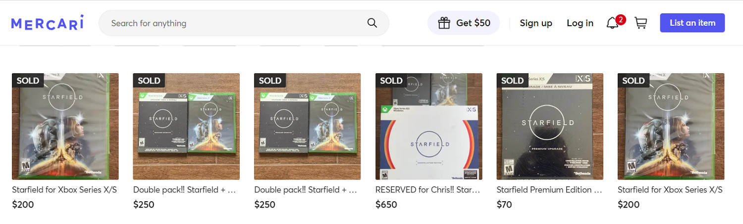Click the Sign up link
This screenshot has height=224, width=743.
point(536,23)
